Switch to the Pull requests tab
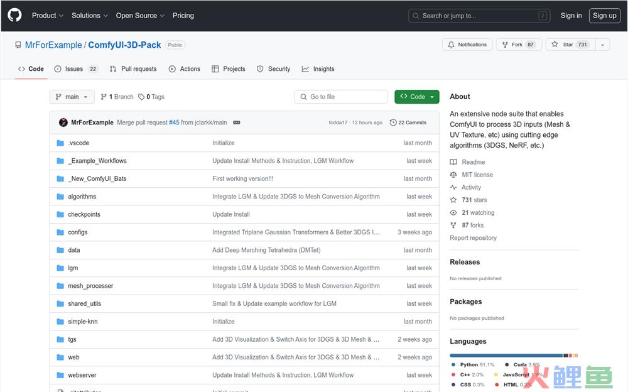Screen dimensions: 628x392 133,69
